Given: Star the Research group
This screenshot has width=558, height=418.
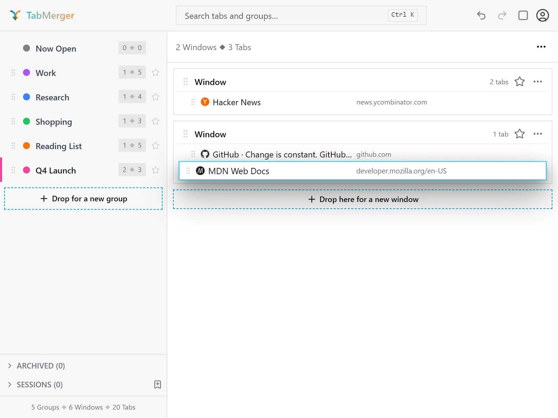Looking at the screenshot, I should click(x=156, y=97).
